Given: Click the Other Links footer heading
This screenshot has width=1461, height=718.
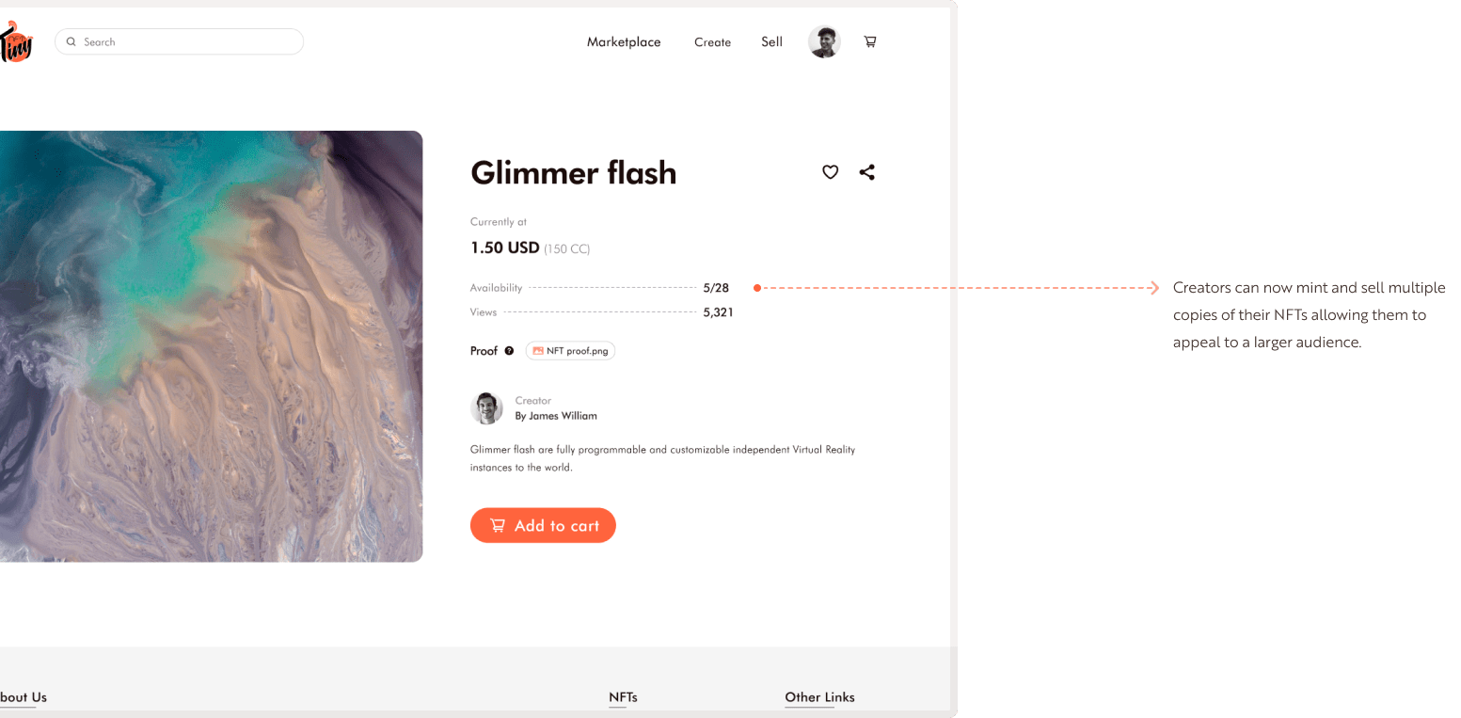Looking at the screenshot, I should tap(819, 697).
